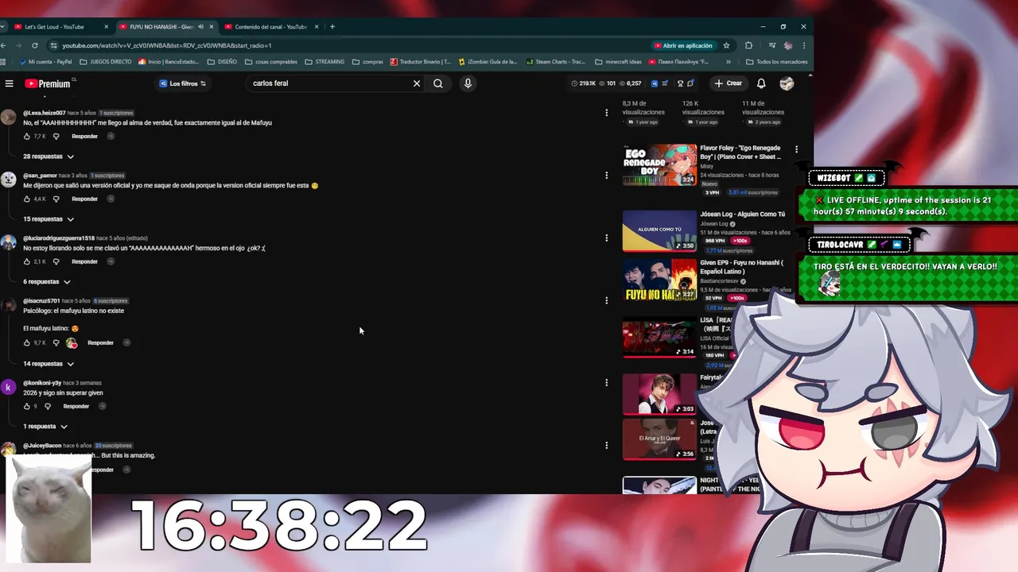The width and height of the screenshot is (1018, 572).
Task: Click Responder under @isacruz5701 comment
Action: (x=100, y=343)
